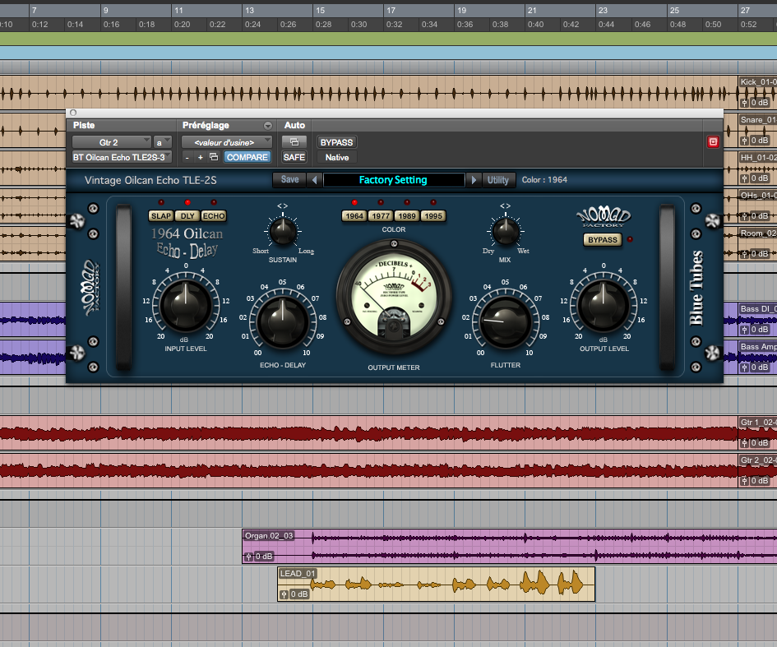The width and height of the screenshot is (777, 647).
Task: Click the plus preset button
Action: tap(200, 158)
